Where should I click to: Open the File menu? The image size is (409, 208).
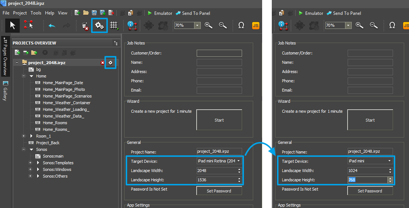tap(6, 13)
